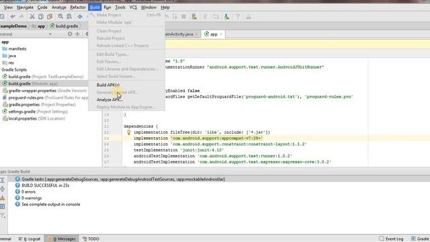
Task: Click the Collapse All icon in Project panel
Action: point(78,34)
